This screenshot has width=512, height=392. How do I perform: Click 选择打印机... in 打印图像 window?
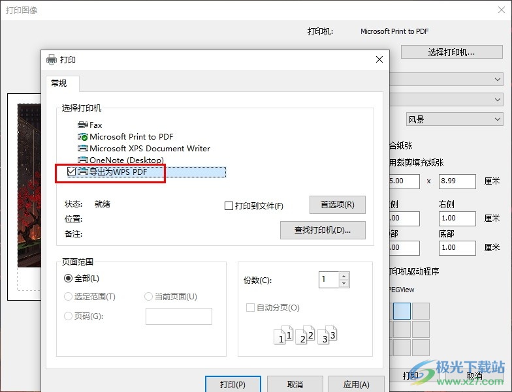[x=452, y=52]
